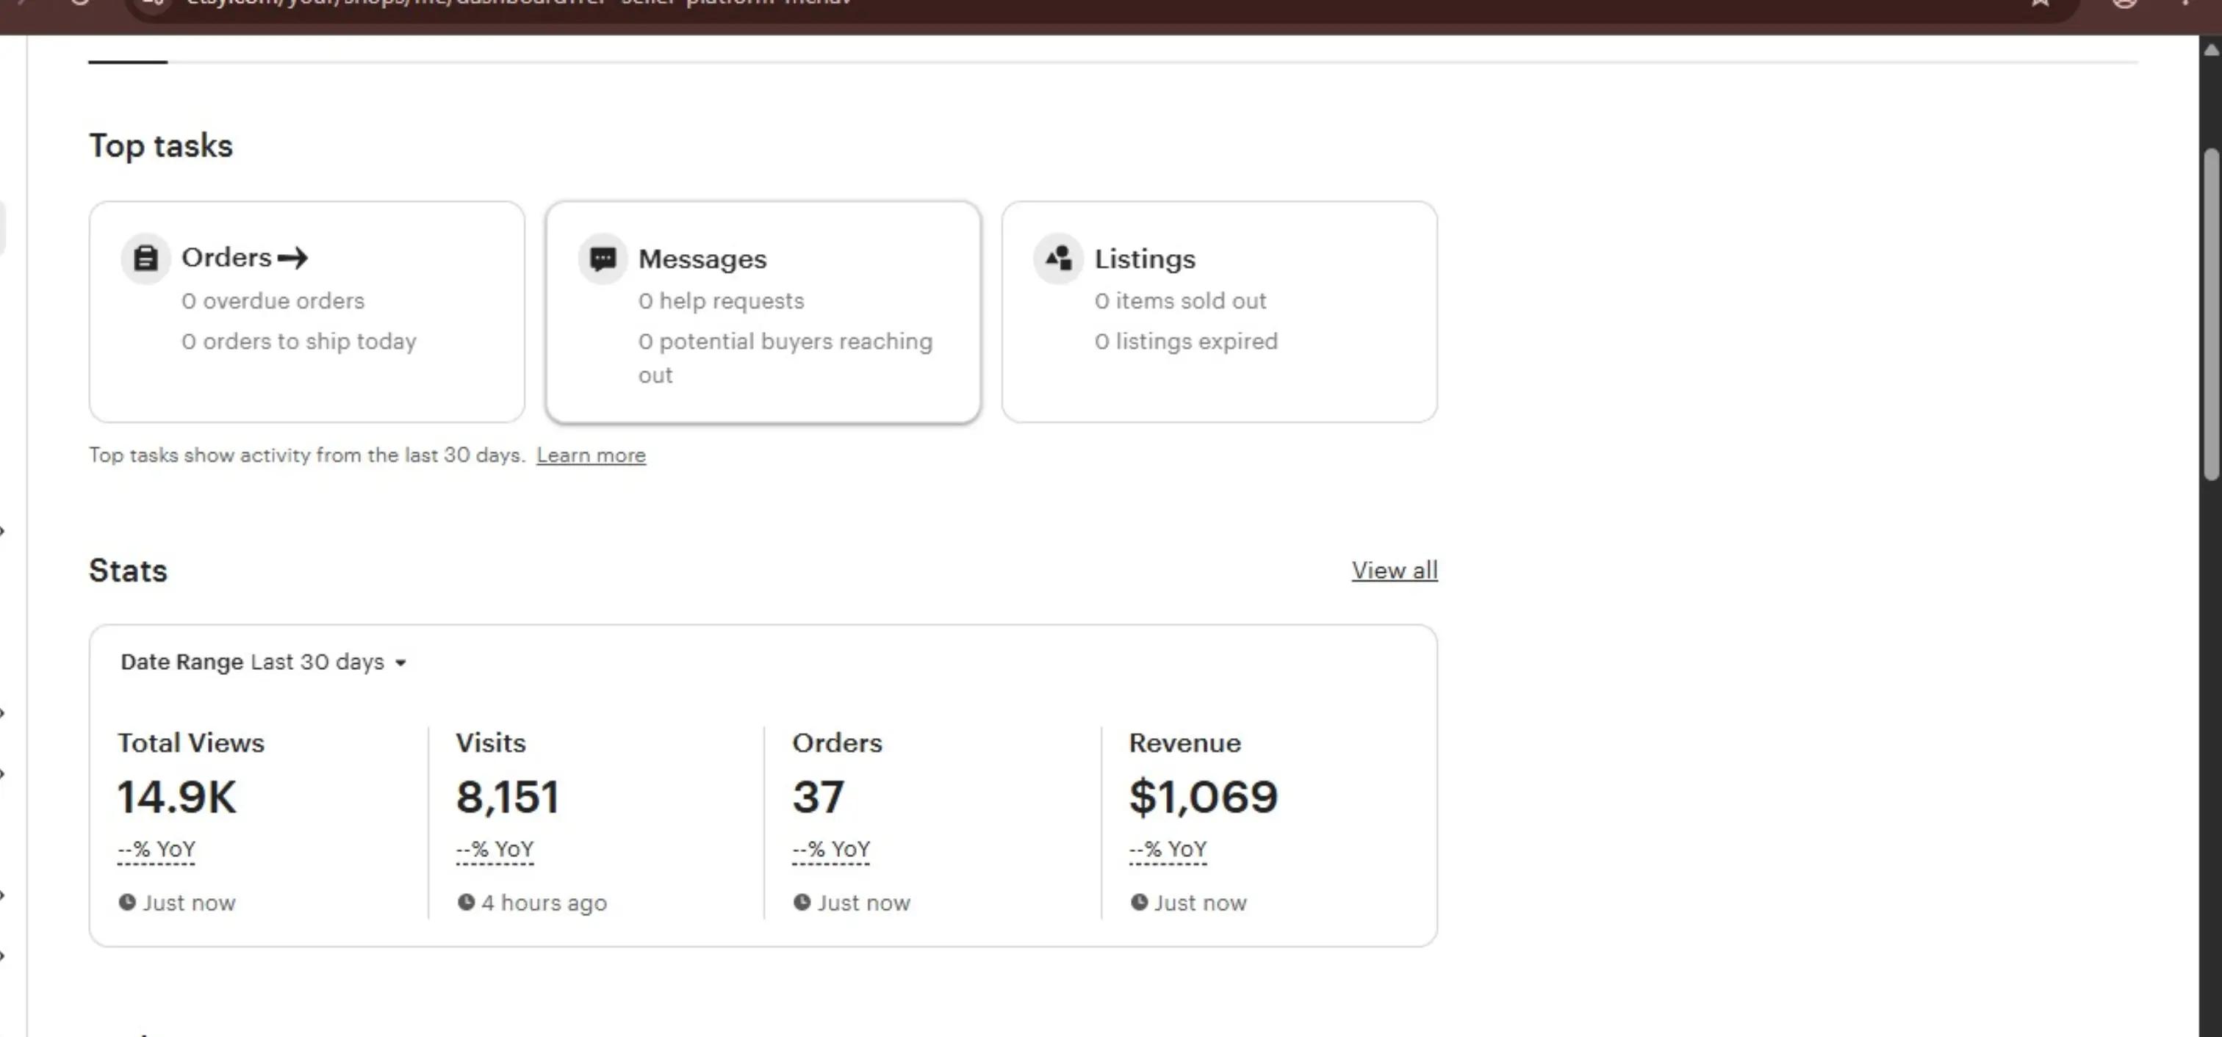The image size is (2222, 1037).
Task: Open the Messages task card heading
Action: tap(702, 259)
